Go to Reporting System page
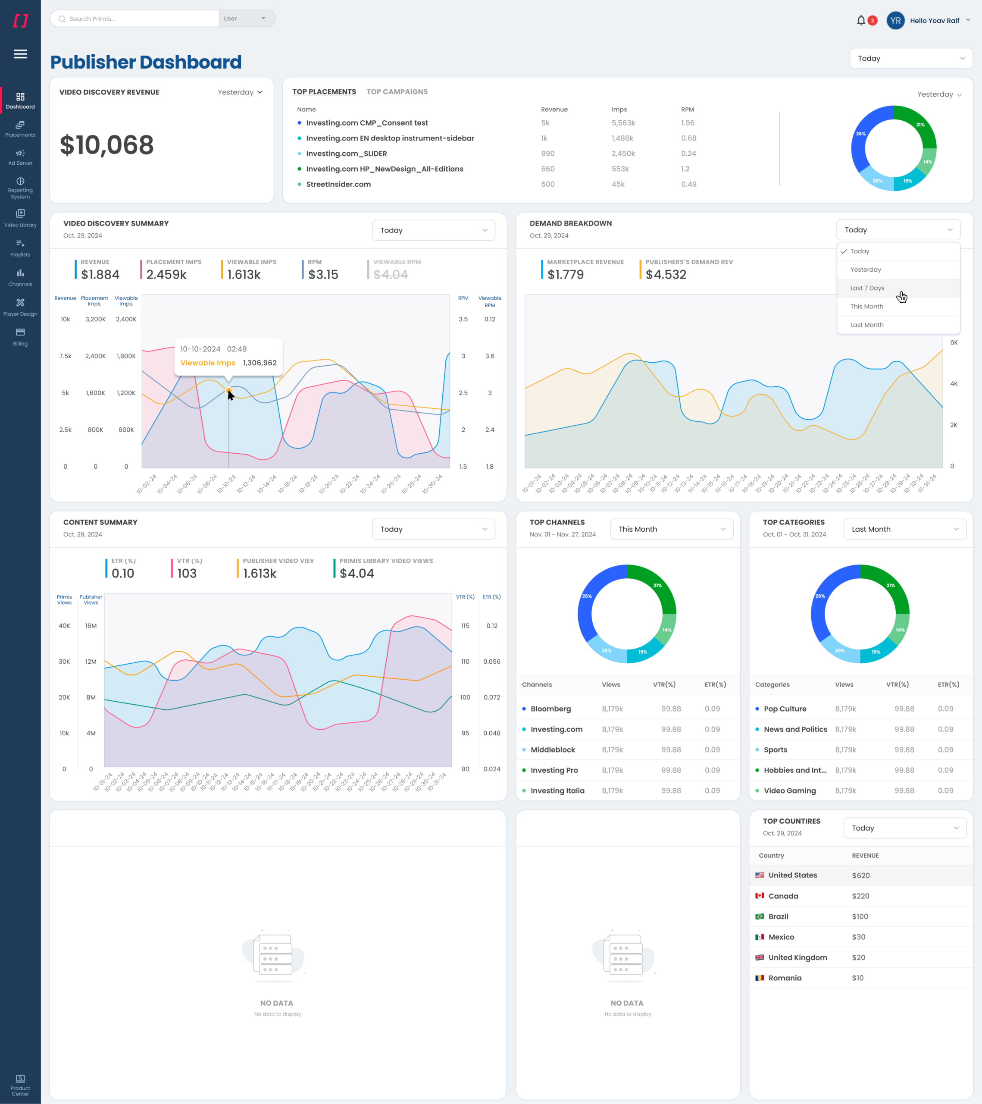 [20, 188]
